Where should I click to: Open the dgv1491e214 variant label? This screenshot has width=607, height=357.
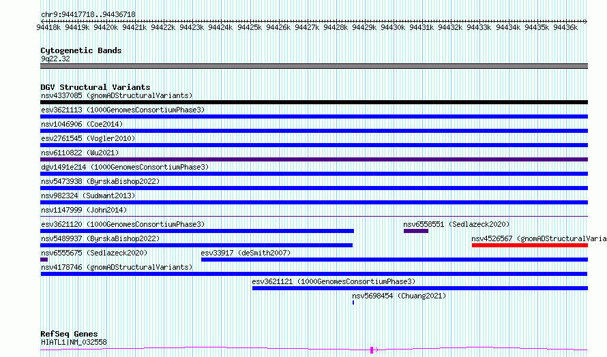pyautogui.click(x=125, y=167)
